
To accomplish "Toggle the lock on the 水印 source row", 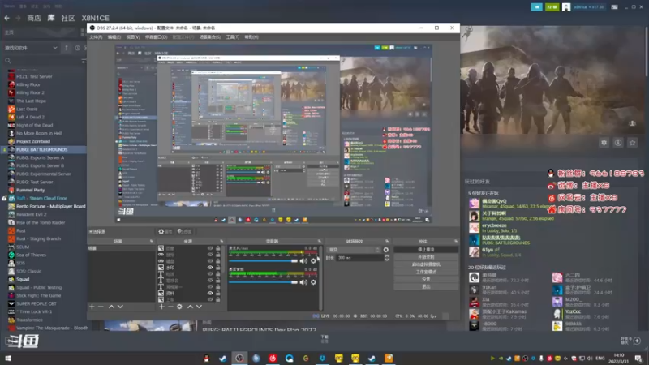I will [x=217, y=268].
